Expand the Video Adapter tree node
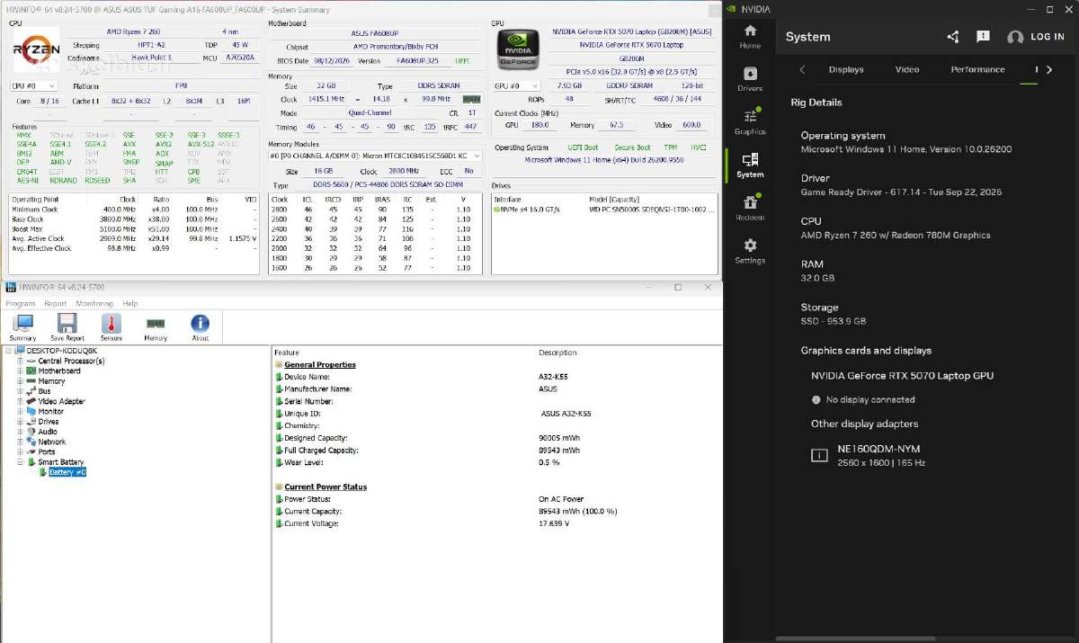Screen dimensions: 1079x643 (20, 401)
